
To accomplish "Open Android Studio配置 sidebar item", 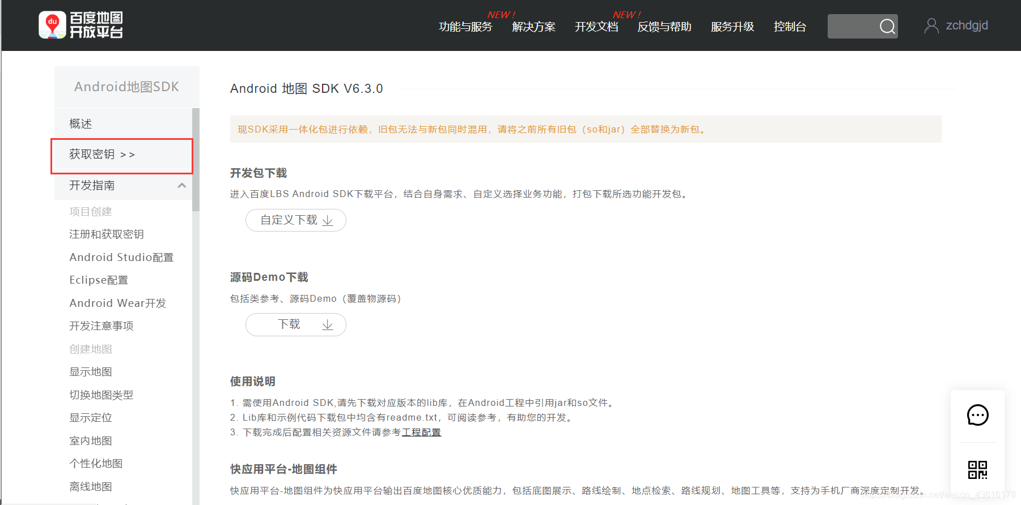I will pyautogui.click(x=121, y=257).
